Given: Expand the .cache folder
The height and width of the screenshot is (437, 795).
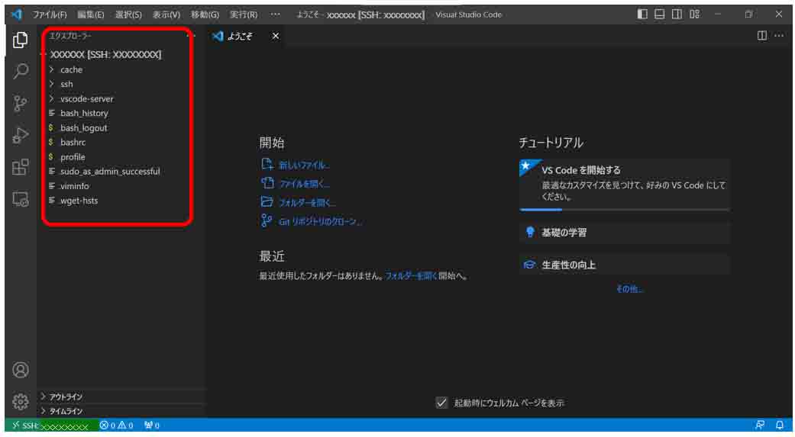Looking at the screenshot, I should click(70, 69).
